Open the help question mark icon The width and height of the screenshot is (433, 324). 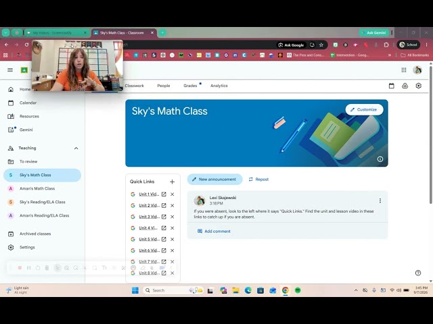tap(418, 273)
